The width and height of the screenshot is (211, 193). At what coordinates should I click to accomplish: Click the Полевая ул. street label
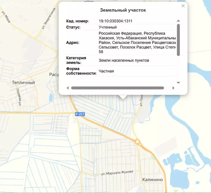(x=19, y=97)
